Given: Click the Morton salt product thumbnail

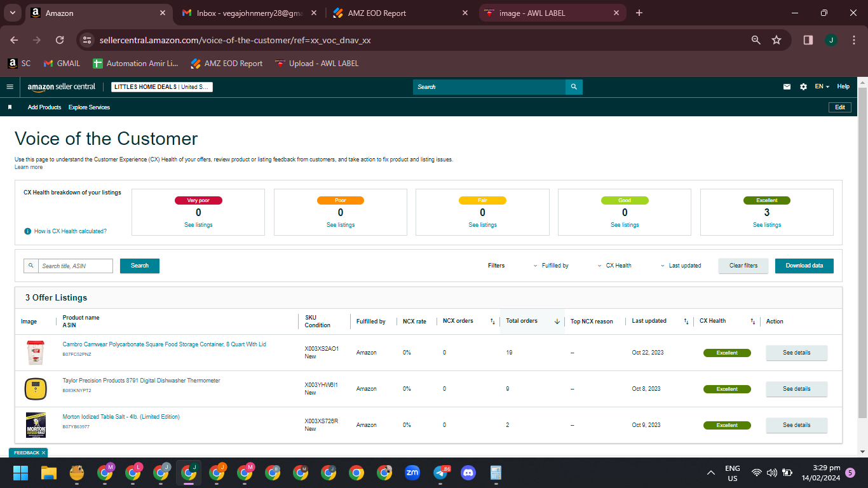Looking at the screenshot, I should pyautogui.click(x=36, y=425).
